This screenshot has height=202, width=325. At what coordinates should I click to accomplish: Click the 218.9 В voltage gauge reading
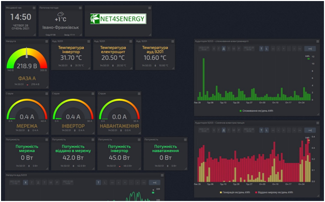27,66
